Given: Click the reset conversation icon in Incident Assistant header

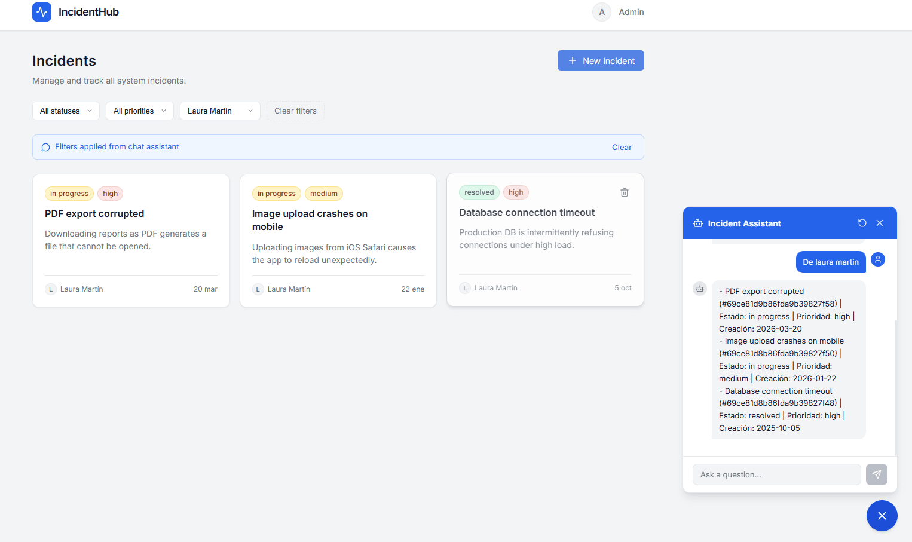Looking at the screenshot, I should (862, 223).
